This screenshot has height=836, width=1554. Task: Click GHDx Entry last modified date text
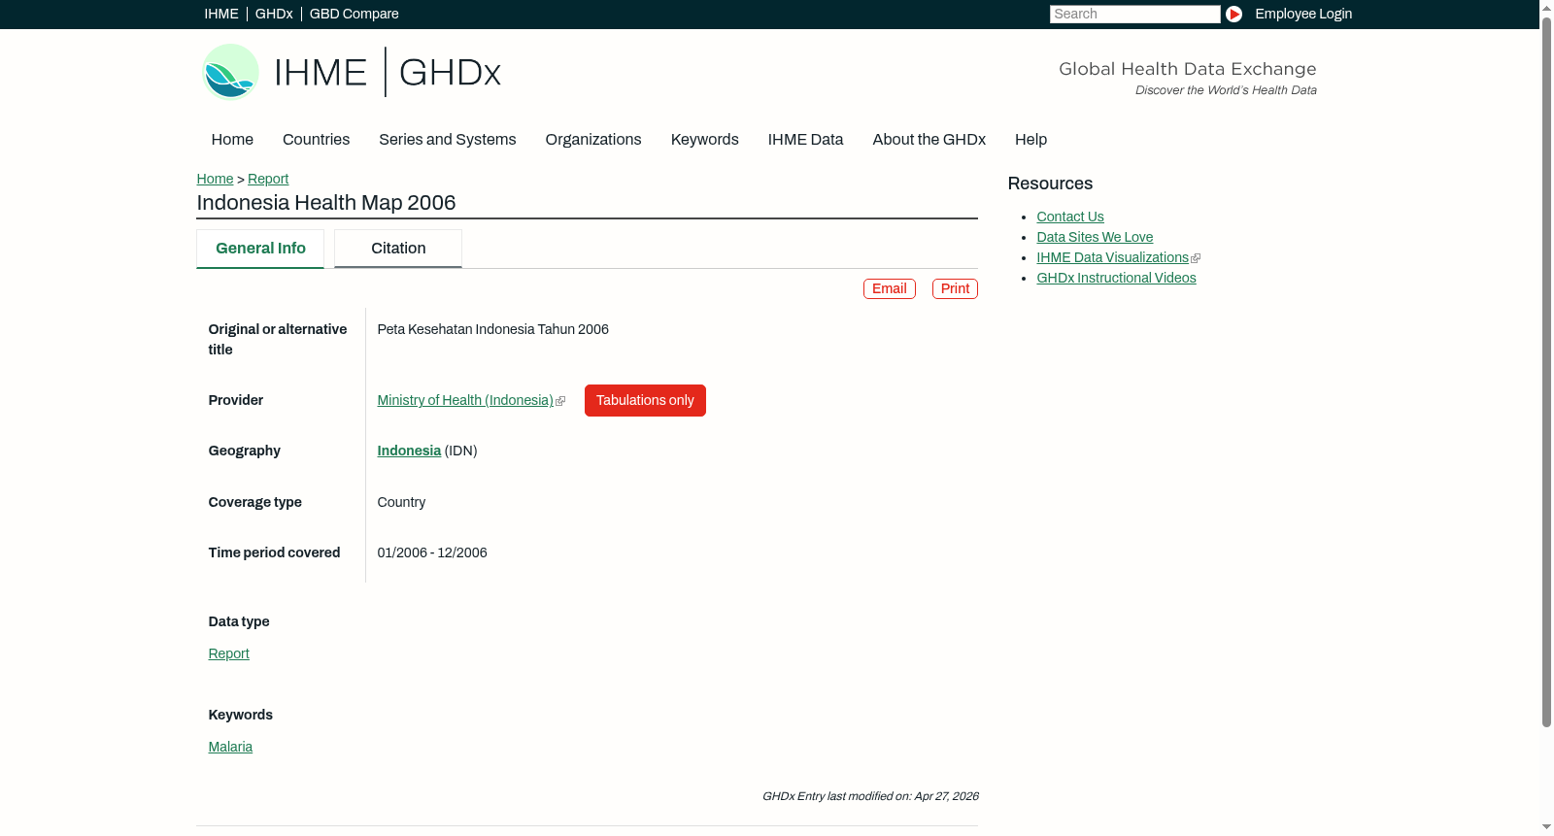coord(870,796)
